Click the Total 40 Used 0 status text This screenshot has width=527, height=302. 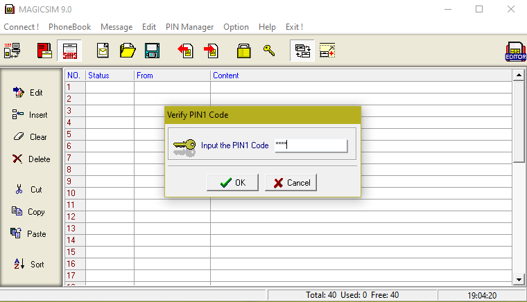pyautogui.click(x=352, y=295)
